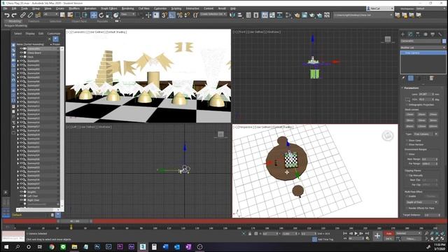This screenshot has height=252, width=448.
Task: Open the Rendering menu
Action: [127, 8]
